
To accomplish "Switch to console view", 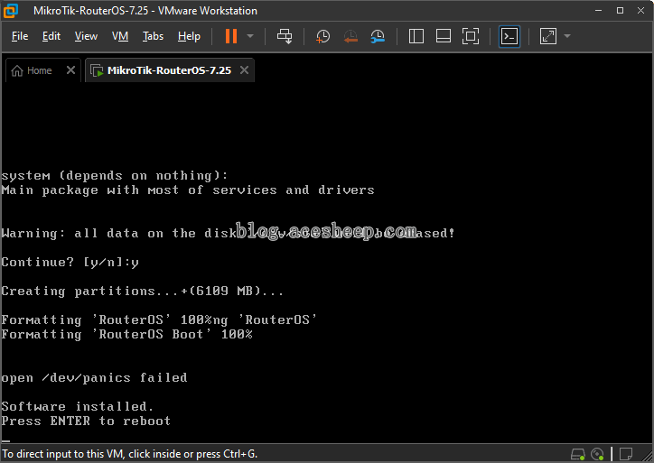I will coord(509,36).
